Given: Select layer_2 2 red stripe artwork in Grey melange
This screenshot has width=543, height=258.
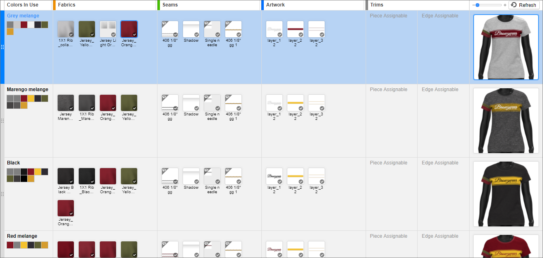Looking at the screenshot, I should (295, 29).
